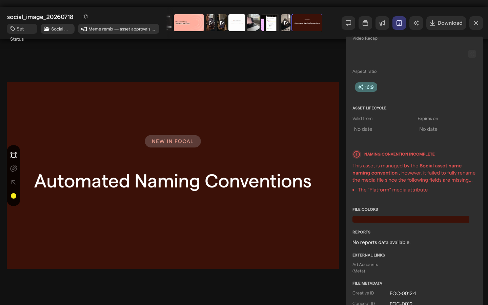Click the Creative ID value FOC-0012-1
The height and width of the screenshot is (305, 488).
(x=403, y=293)
